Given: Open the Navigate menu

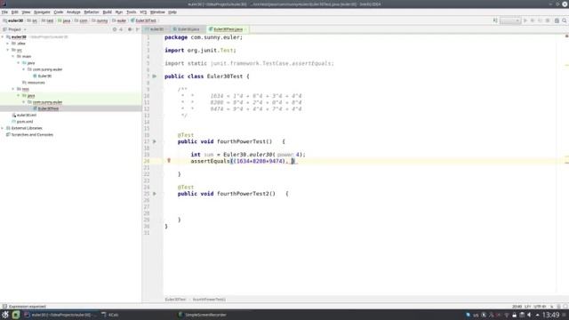Looking at the screenshot, I should (x=42, y=12).
